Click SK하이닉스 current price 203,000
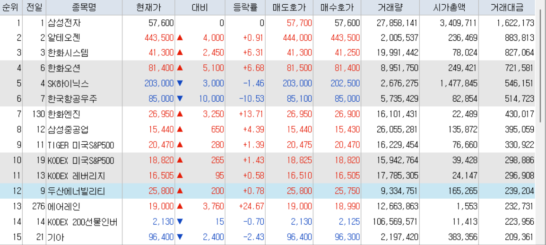This screenshot has width=546, height=245. [x=159, y=84]
